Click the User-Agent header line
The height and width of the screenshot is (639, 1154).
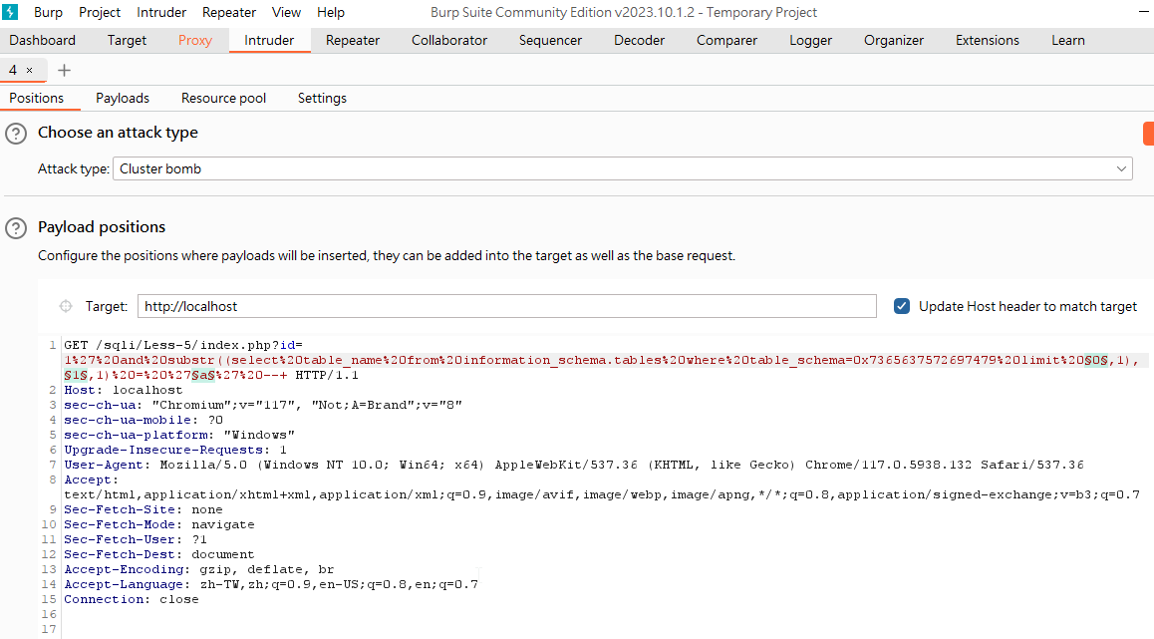[574, 466]
